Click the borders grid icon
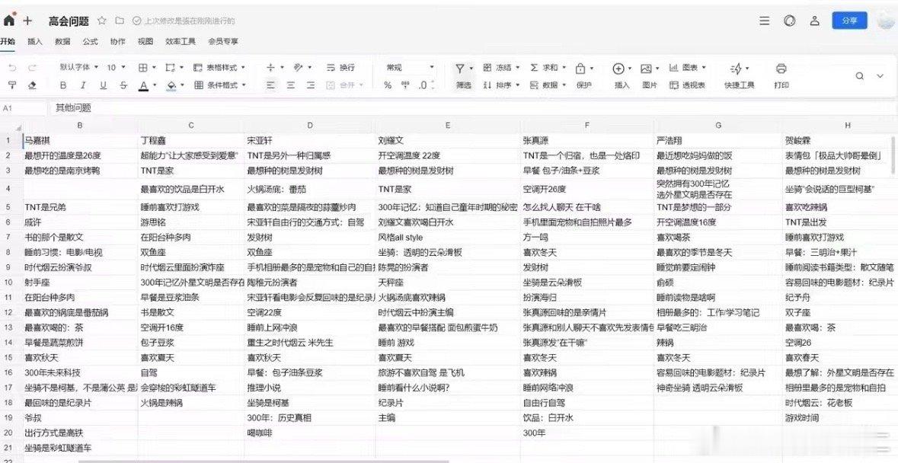The height and width of the screenshot is (463, 898). [x=143, y=68]
